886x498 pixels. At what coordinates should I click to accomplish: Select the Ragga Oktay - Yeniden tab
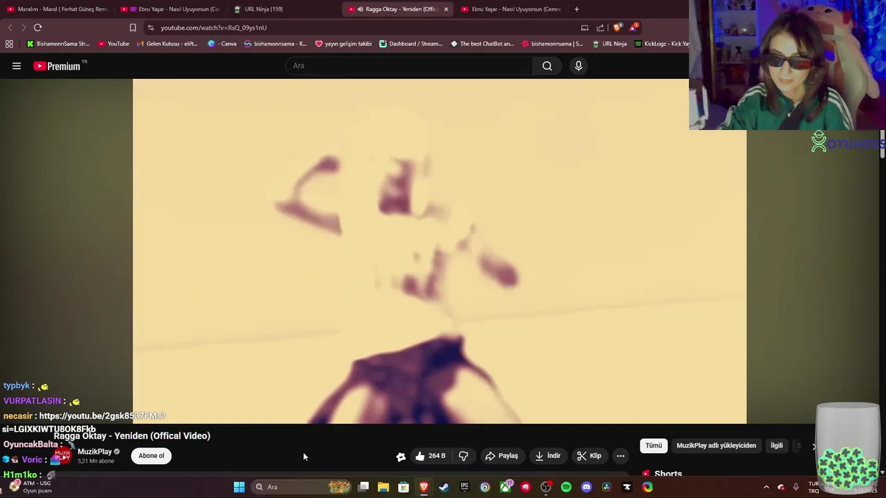395,9
